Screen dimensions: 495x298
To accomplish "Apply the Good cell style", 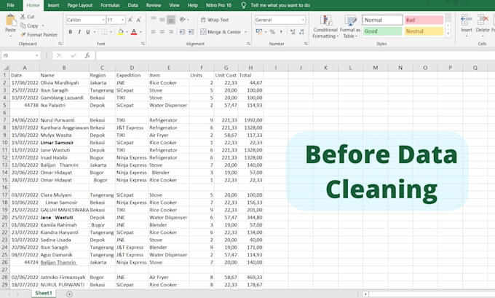I will (x=382, y=31).
